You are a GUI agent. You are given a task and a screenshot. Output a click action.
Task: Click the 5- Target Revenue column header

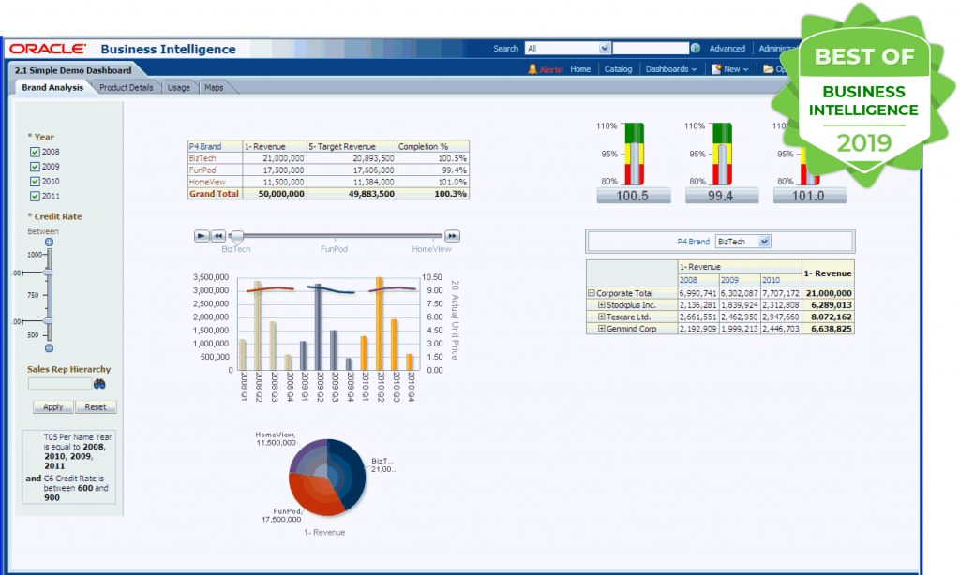(352, 147)
